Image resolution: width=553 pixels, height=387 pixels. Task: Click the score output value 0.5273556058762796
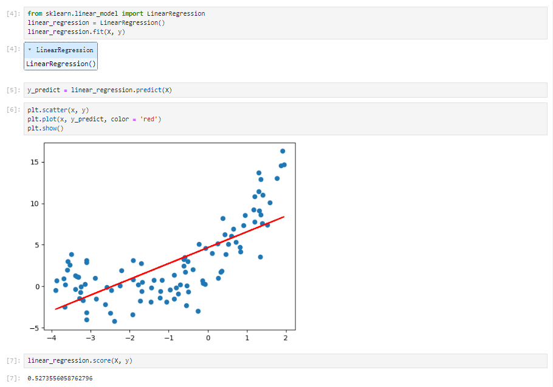(60, 378)
